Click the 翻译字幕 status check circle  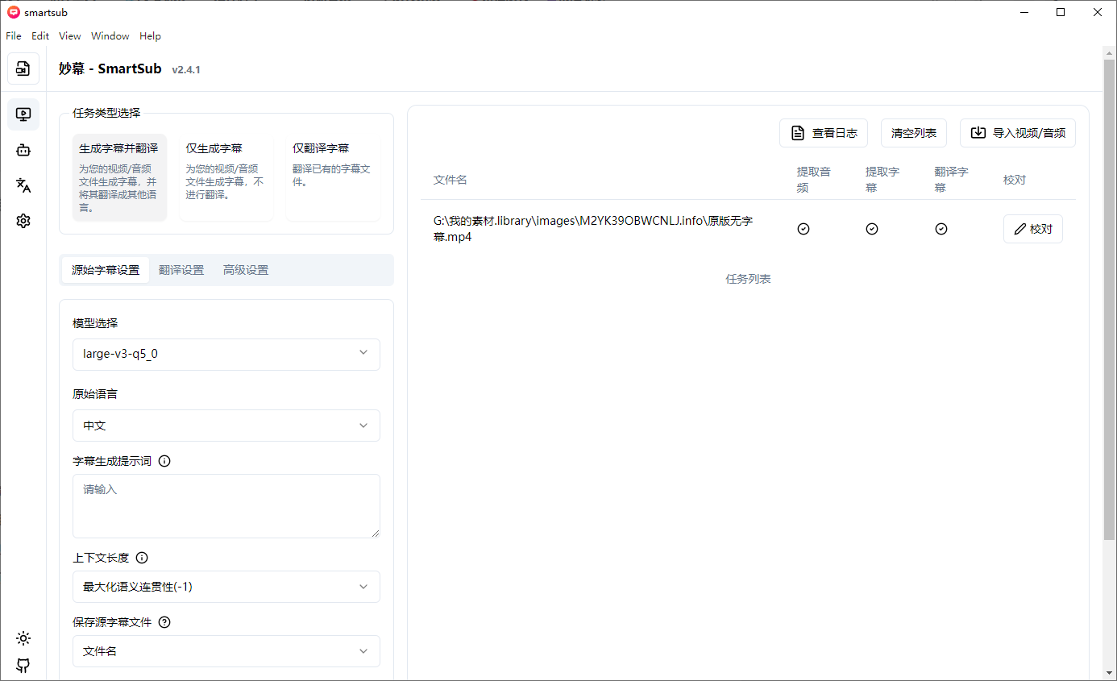coord(941,229)
